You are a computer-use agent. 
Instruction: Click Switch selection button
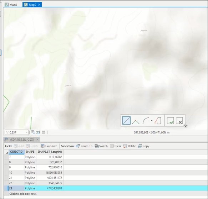point(101,146)
